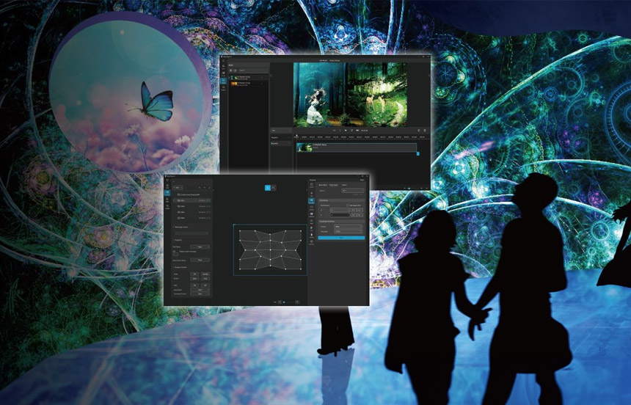Image resolution: width=631 pixels, height=405 pixels.
Task: Select the first layer row in warp list
Action: click(x=191, y=200)
